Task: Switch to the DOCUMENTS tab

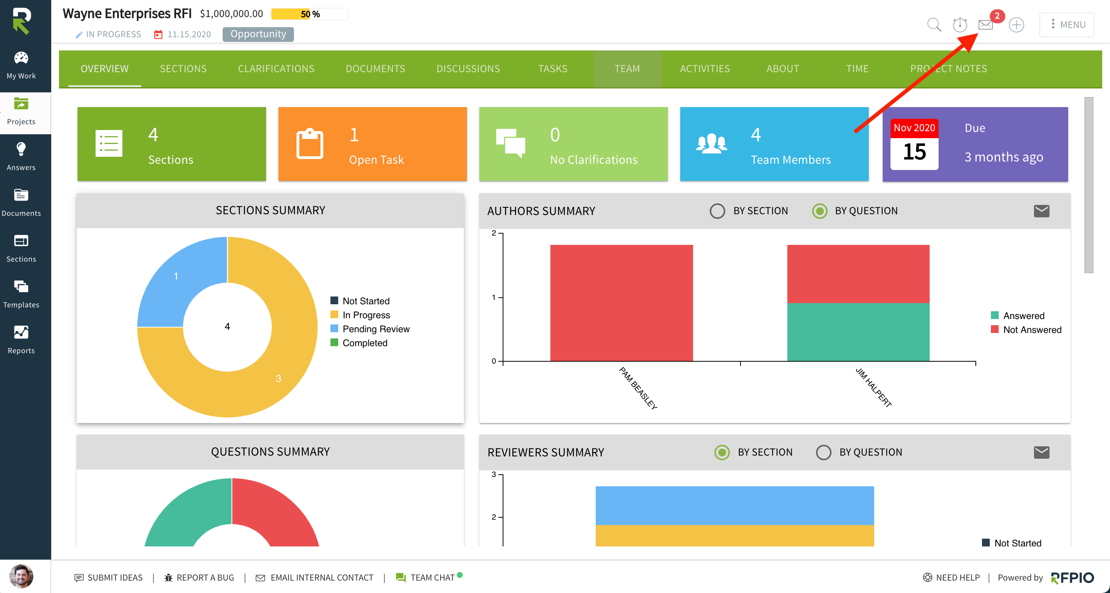Action: [x=375, y=69]
